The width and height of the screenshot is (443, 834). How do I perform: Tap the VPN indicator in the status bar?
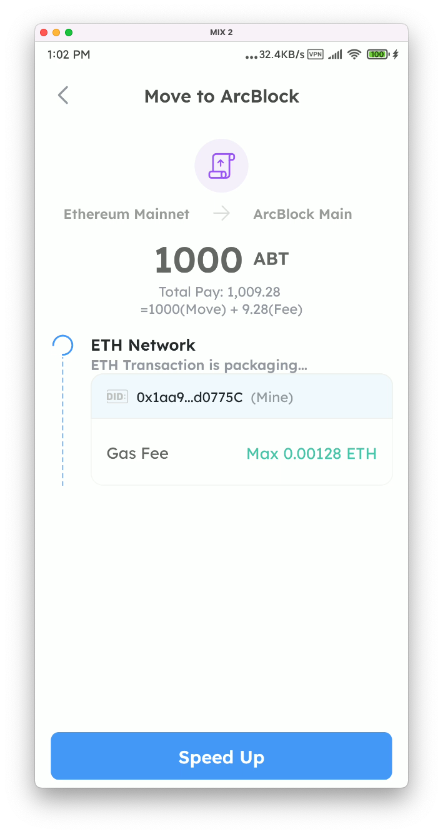click(314, 54)
